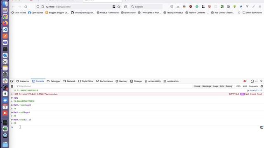The height and width of the screenshot is (148, 264).
Task: Open the Node.js Frameworks bookmark
Action: pyautogui.click(x=108, y=13)
